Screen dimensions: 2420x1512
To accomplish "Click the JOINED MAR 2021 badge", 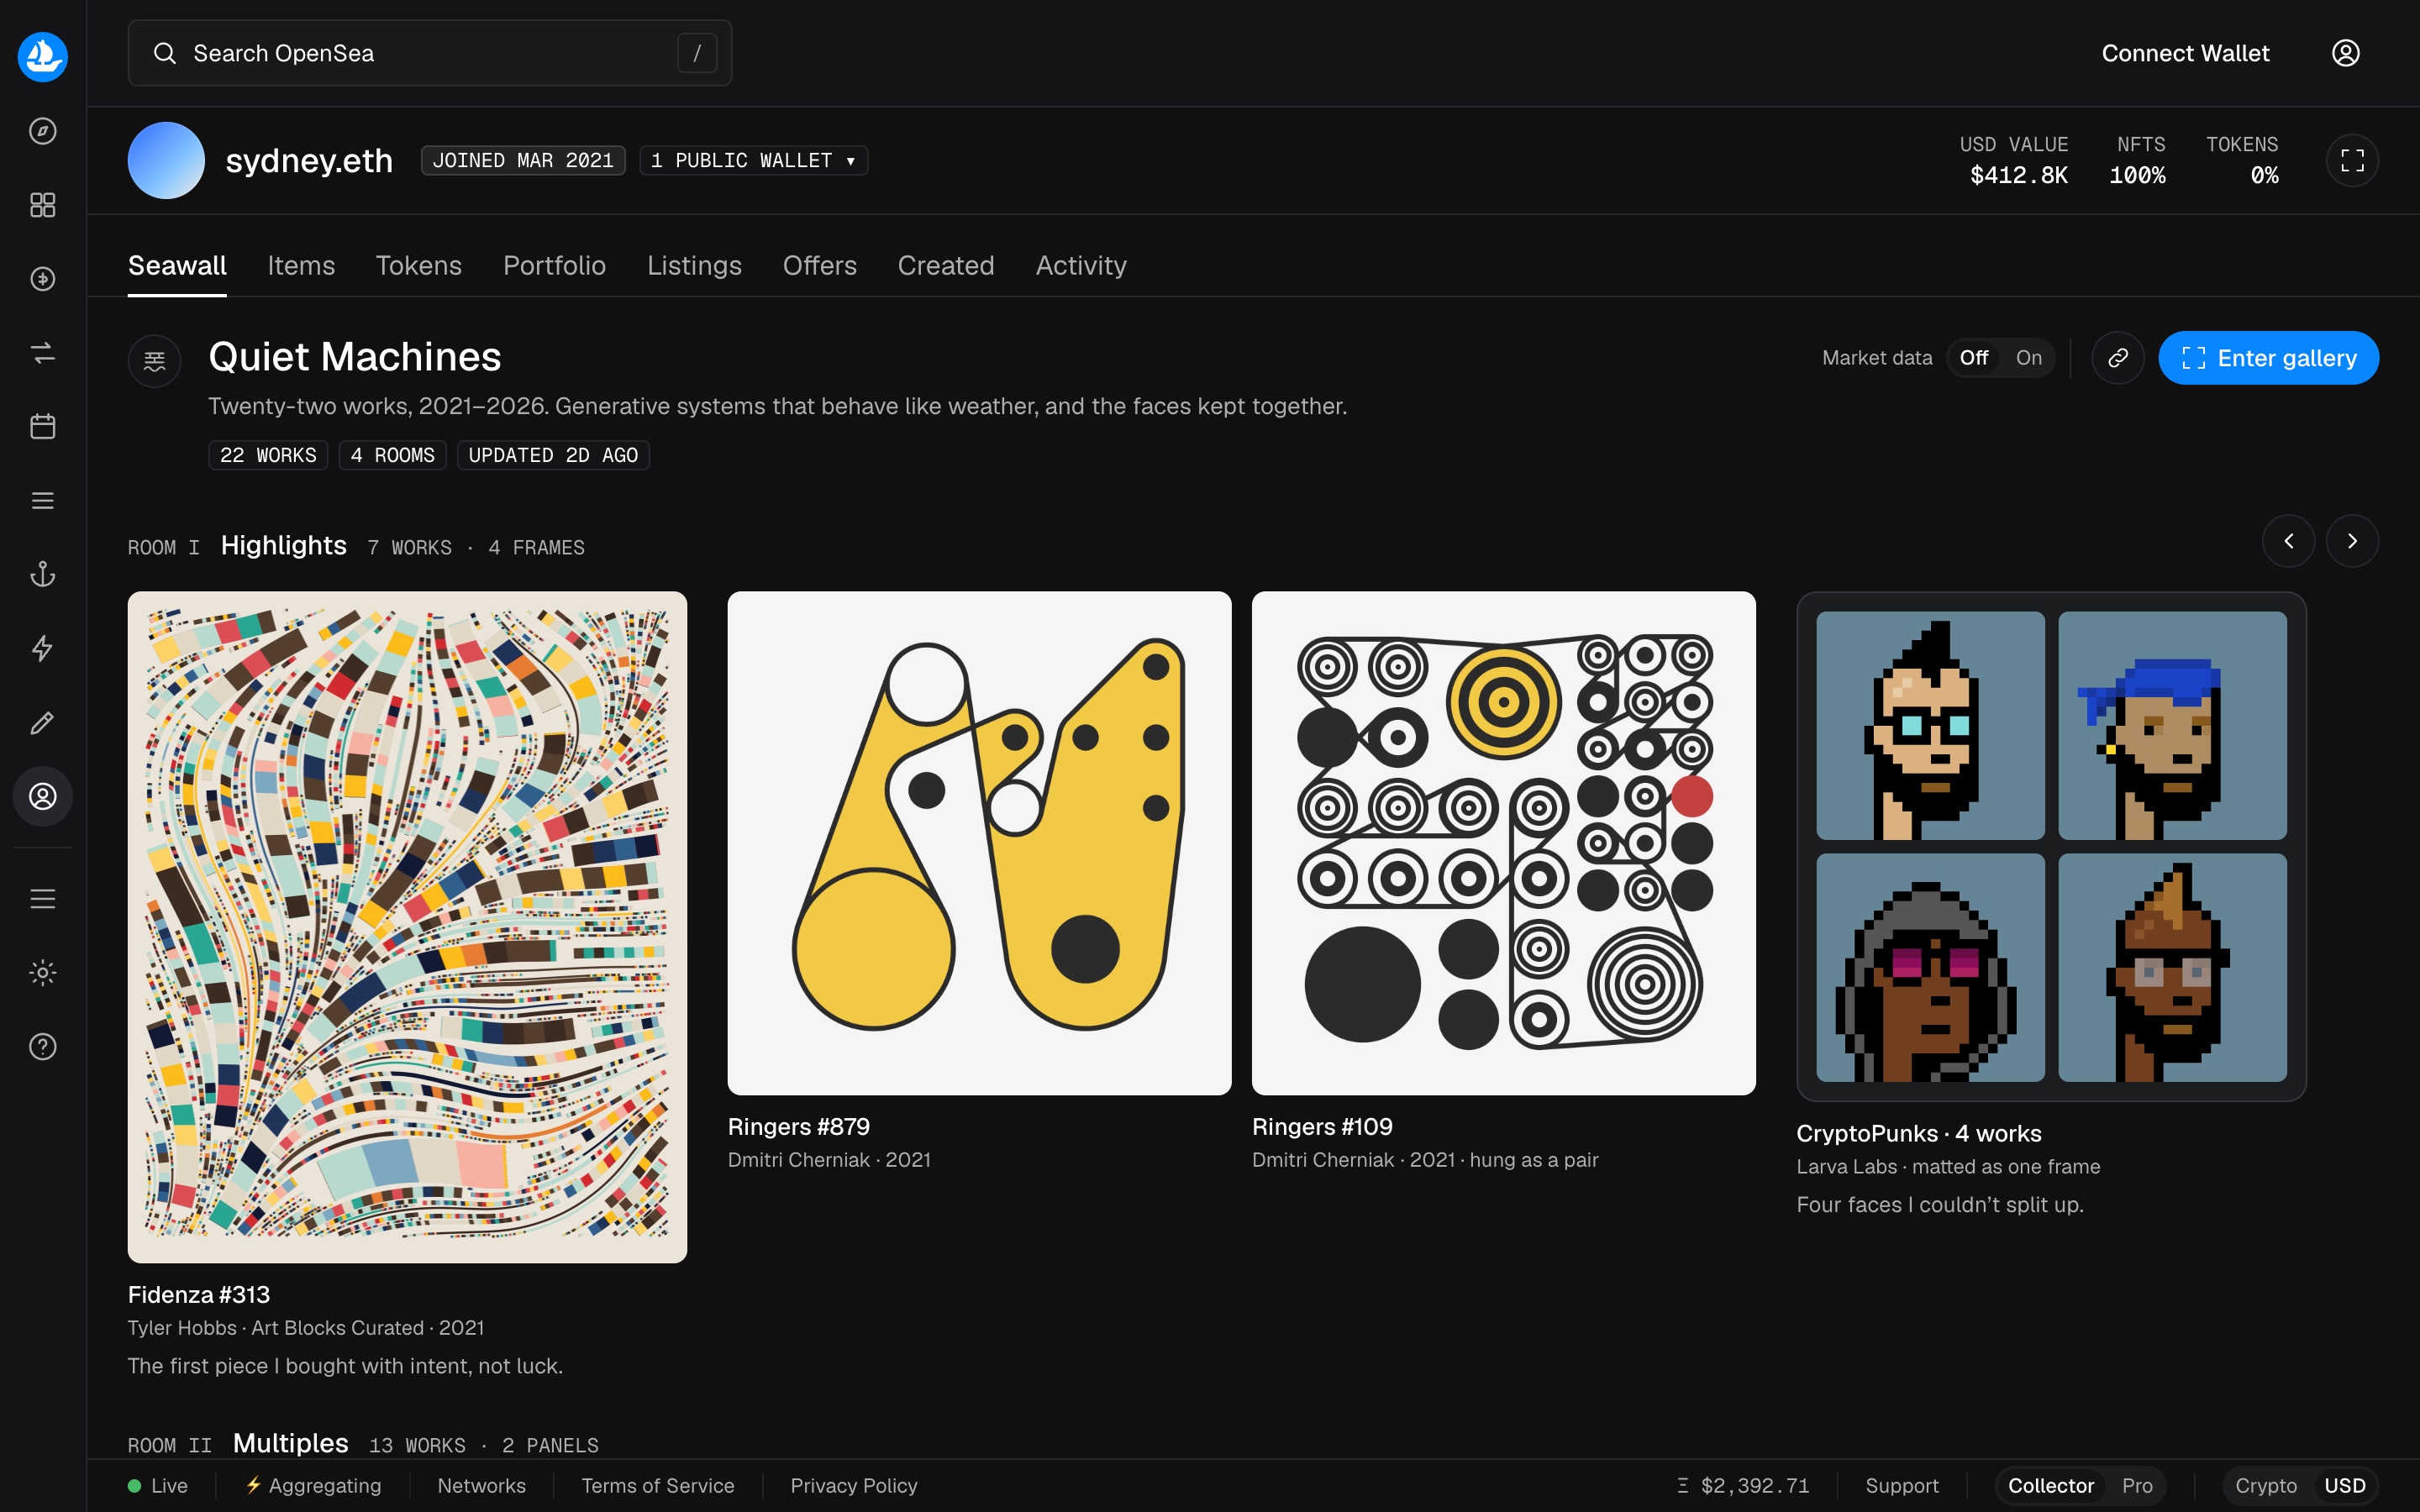I will pos(523,160).
